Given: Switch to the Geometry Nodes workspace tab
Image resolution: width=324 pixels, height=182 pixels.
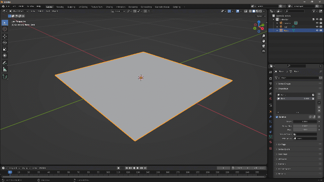Looking at the screenshot, I should point(162,7).
